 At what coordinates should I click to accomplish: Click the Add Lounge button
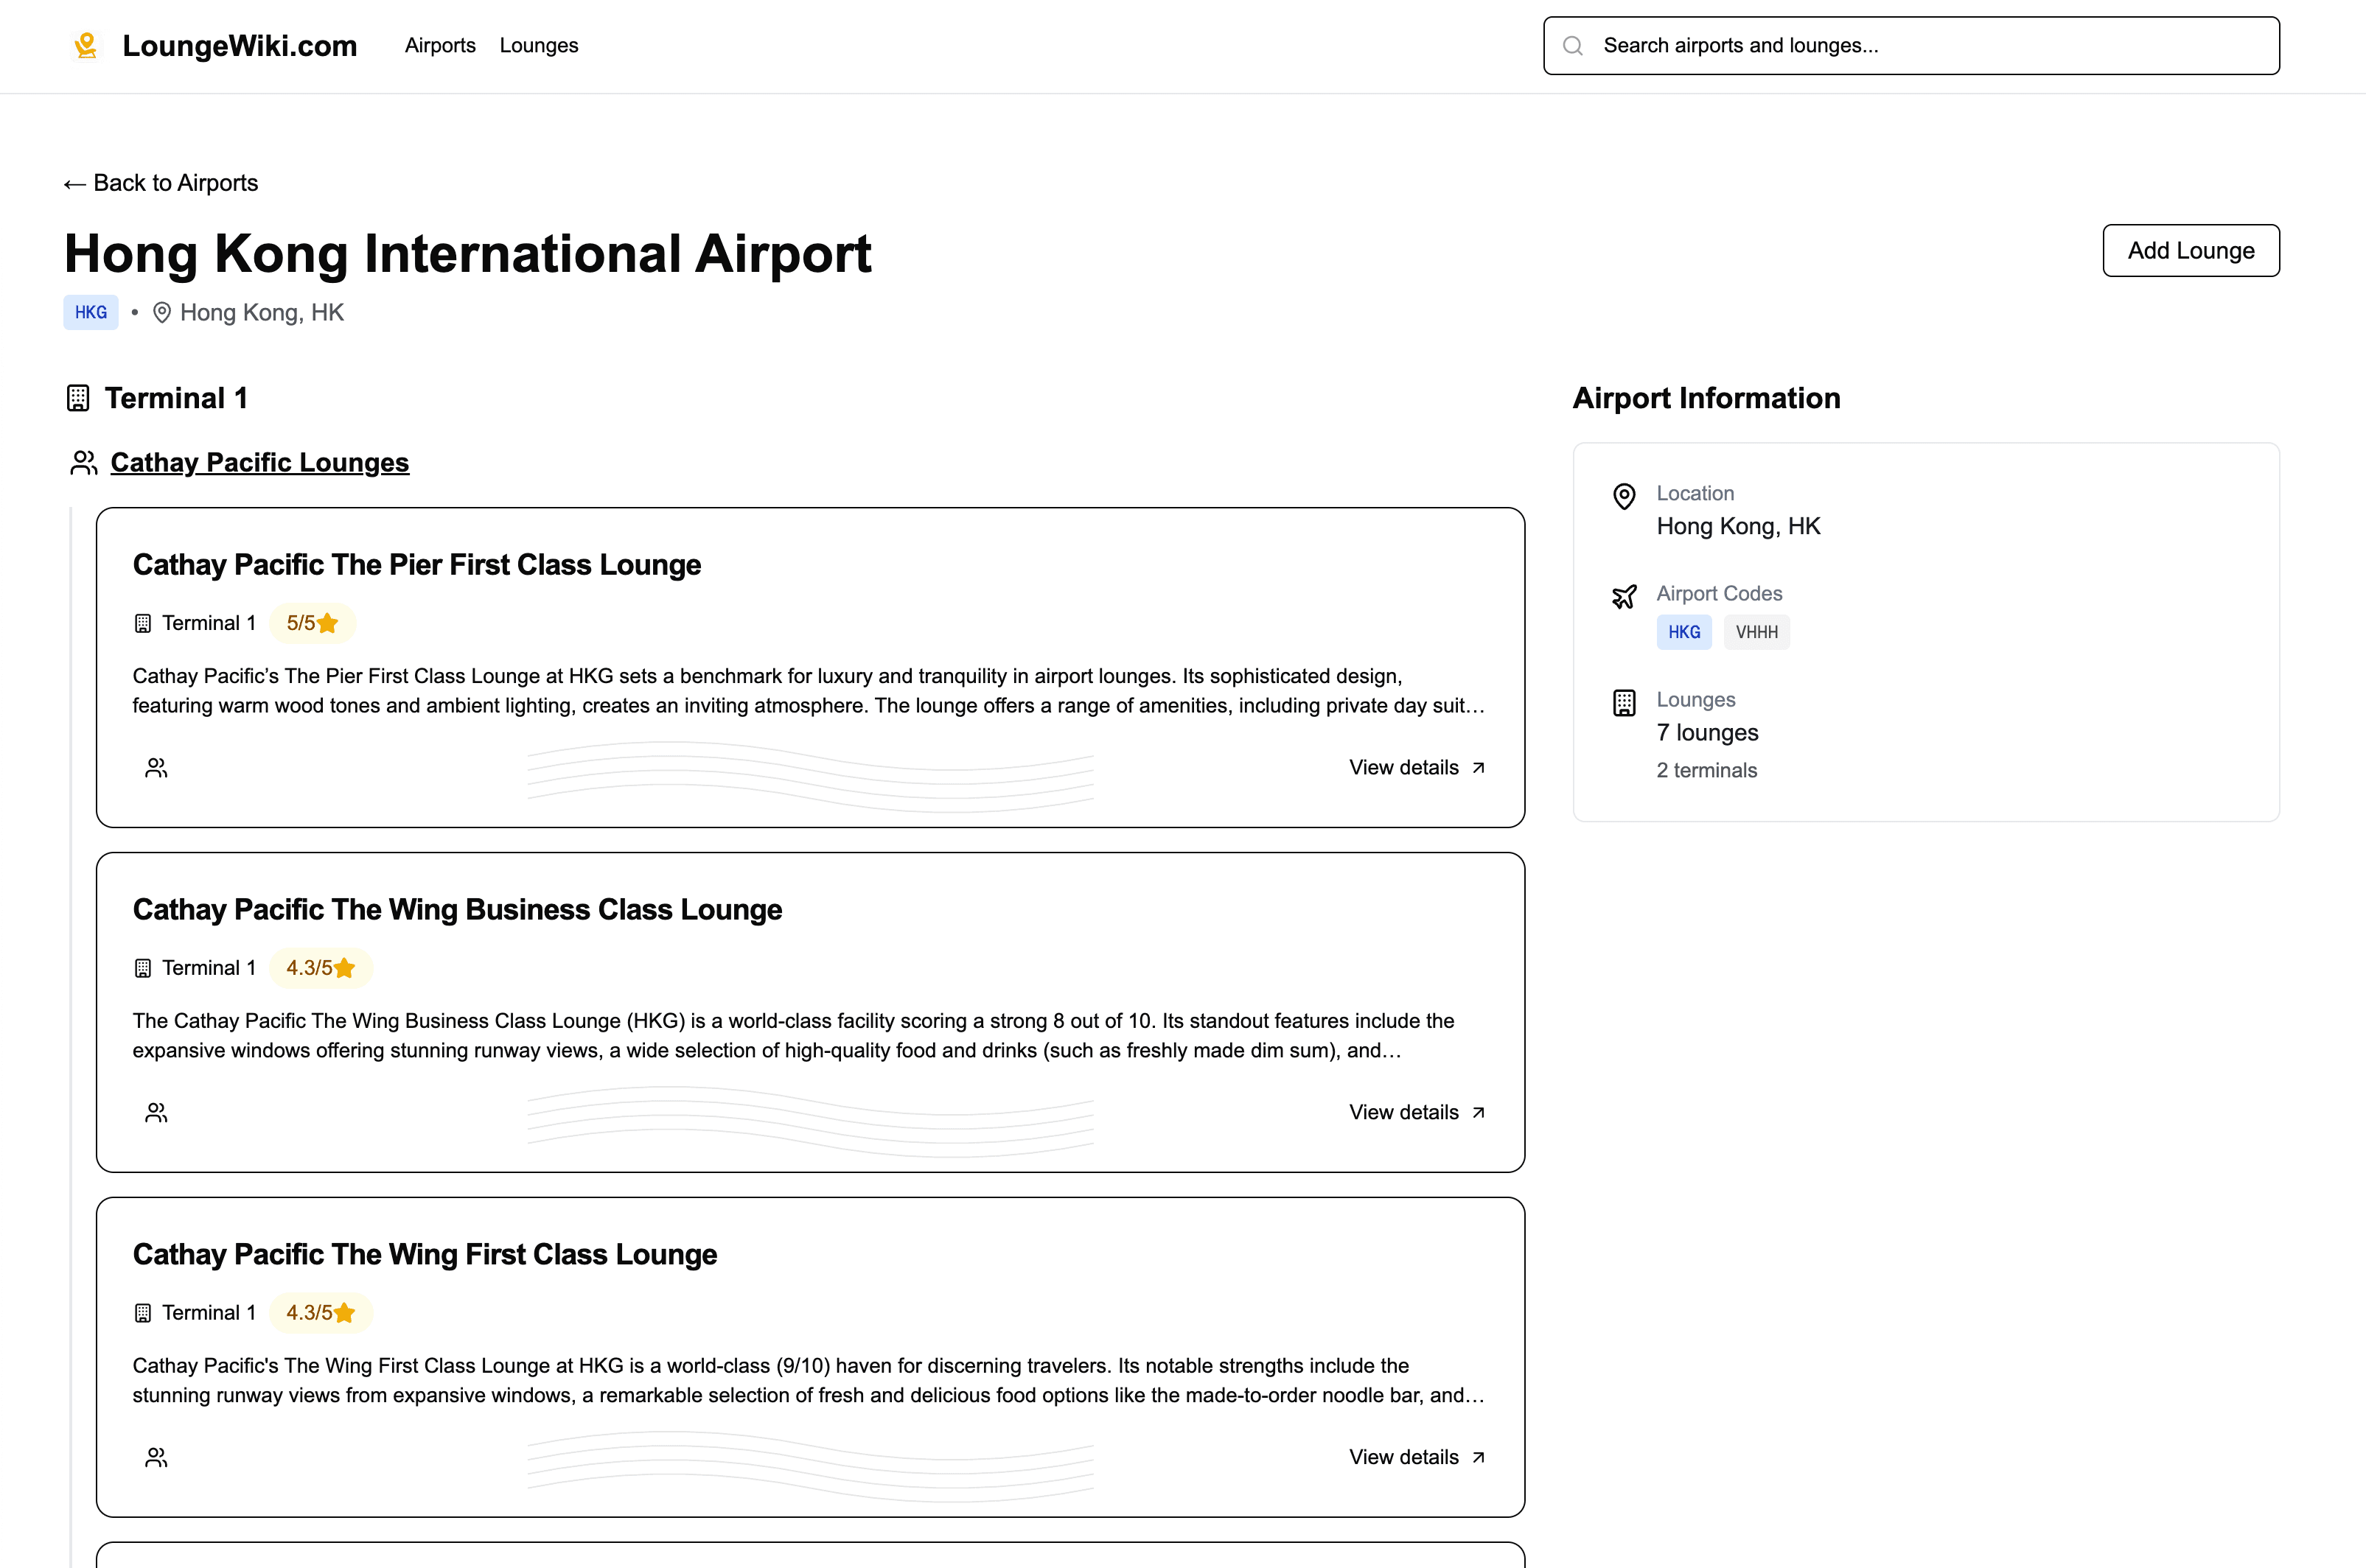tap(2191, 250)
